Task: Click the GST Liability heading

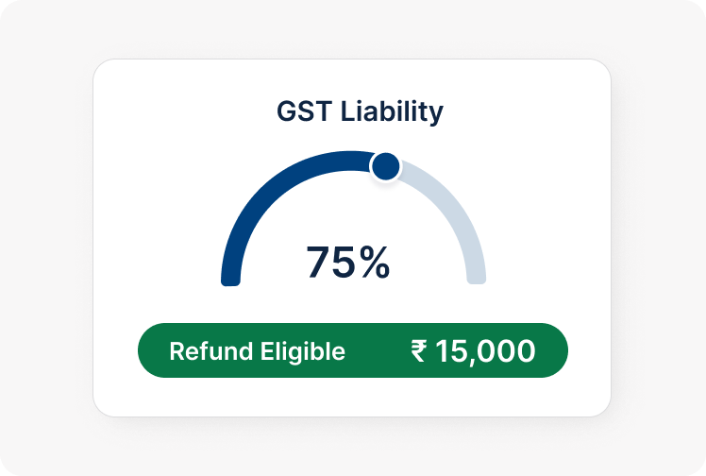Action: (360, 111)
